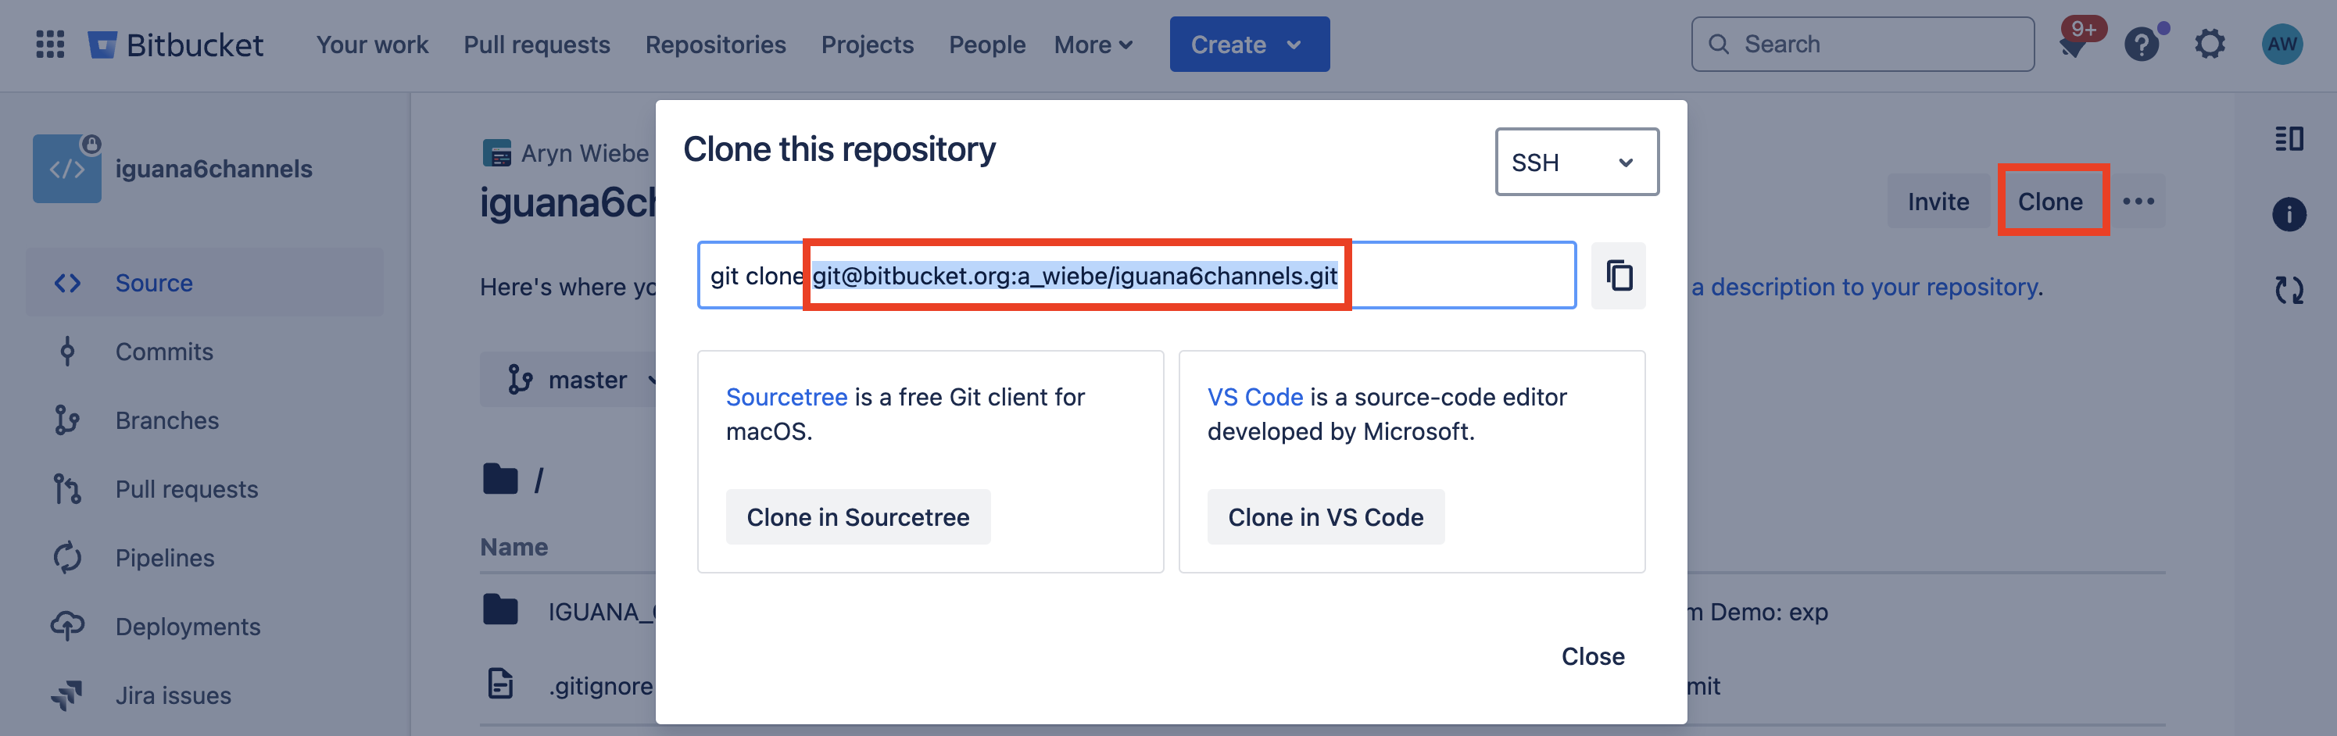Open the app switcher grid icon
Image resolution: width=2337 pixels, height=736 pixels.
[x=50, y=45]
